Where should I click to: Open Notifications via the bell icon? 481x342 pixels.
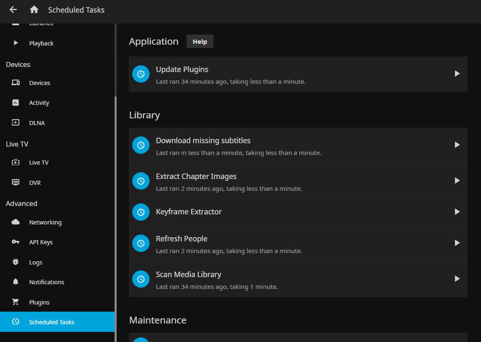pyautogui.click(x=16, y=282)
